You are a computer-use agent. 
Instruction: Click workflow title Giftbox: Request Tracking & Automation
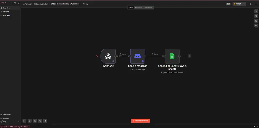click(65, 4)
